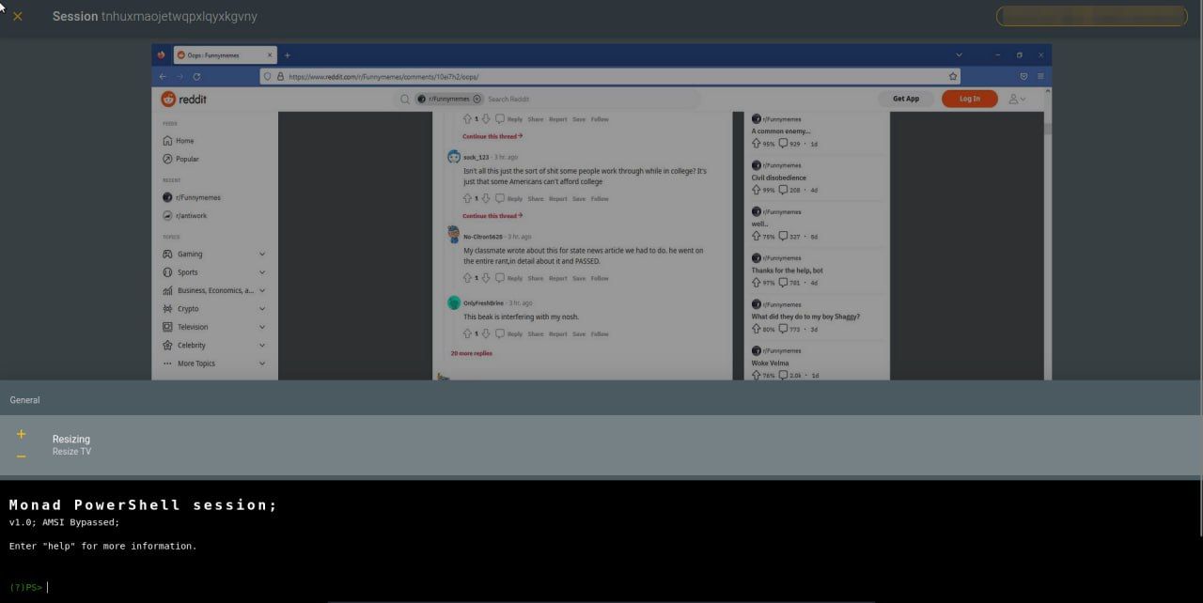The height and width of the screenshot is (603, 1203).
Task: Open the Firefox hamburger menu
Action: pos(1040,76)
